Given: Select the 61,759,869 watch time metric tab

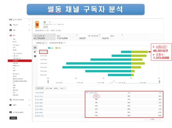Looking at the screenshot, I should (44, 37).
